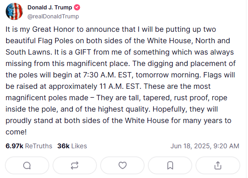This screenshot has width=248, height=178.
Task: Open the profile avatar picture
Action: coord(14,11)
